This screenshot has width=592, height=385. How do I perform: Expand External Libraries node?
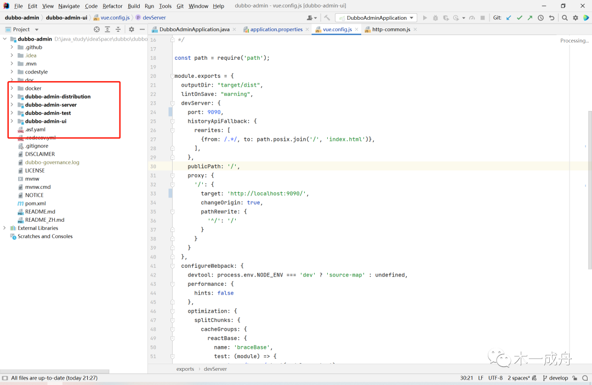[x=4, y=228]
